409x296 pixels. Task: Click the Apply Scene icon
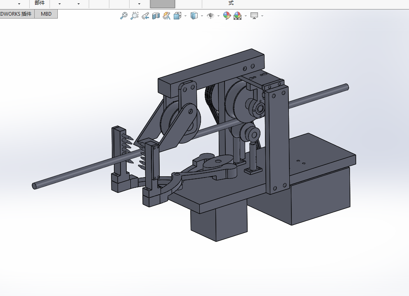pyautogui.click(x=237, y=16)
